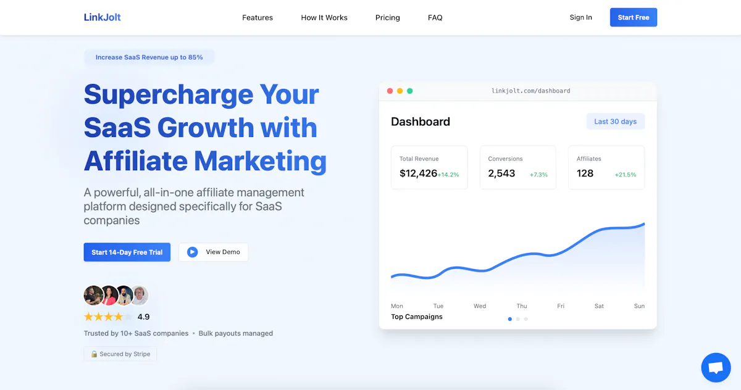Click the yellow window dot in dashboard preview
Viewport: 741px width, 390px height.
400,91
